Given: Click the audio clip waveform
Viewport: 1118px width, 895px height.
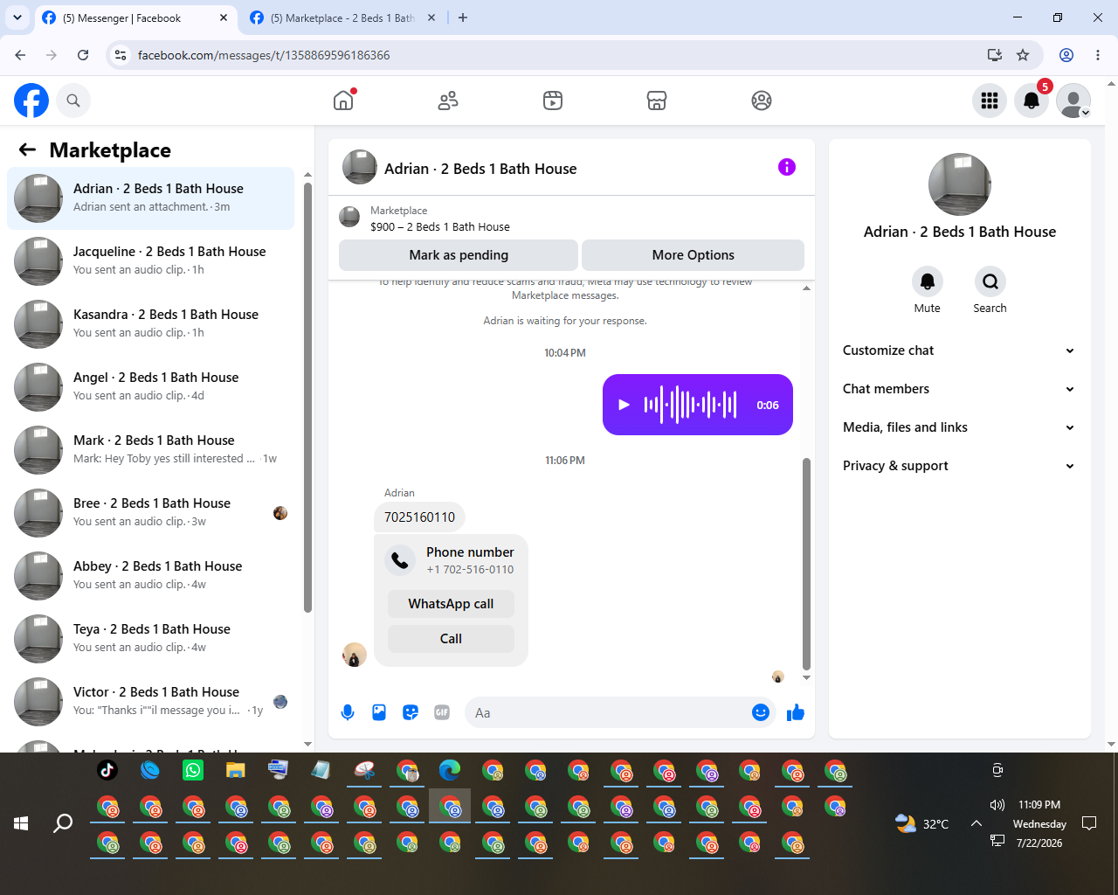Looking at the screenshot, I should coord(690,405).
